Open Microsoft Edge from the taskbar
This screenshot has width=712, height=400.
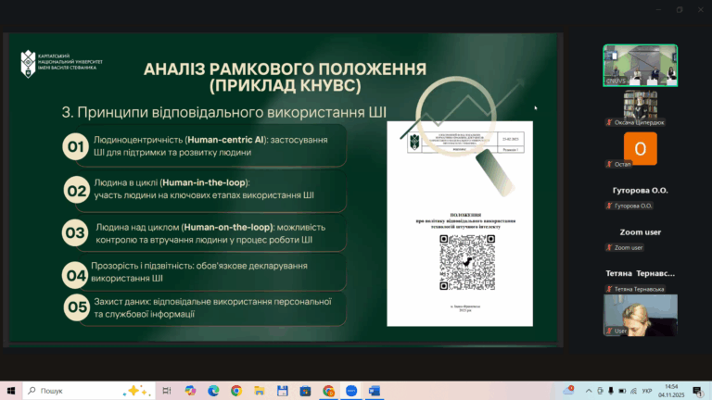click(213, 391)
